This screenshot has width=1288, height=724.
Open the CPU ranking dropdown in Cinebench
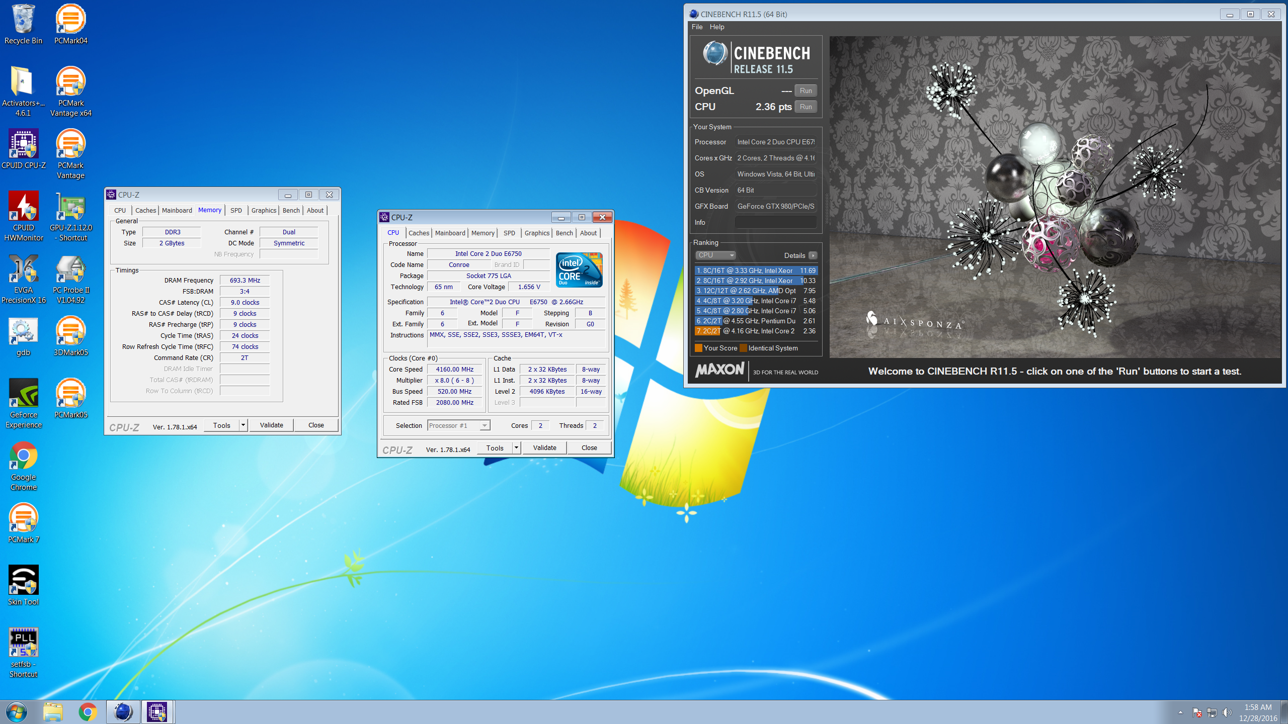(716, 255)
